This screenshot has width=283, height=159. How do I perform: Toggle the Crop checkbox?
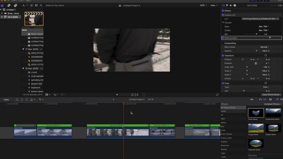click(x=223, y=83)
